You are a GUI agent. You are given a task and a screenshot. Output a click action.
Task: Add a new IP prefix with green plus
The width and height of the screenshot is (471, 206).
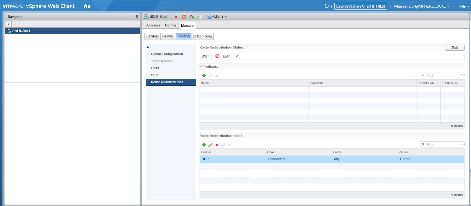tap(204, 76)
